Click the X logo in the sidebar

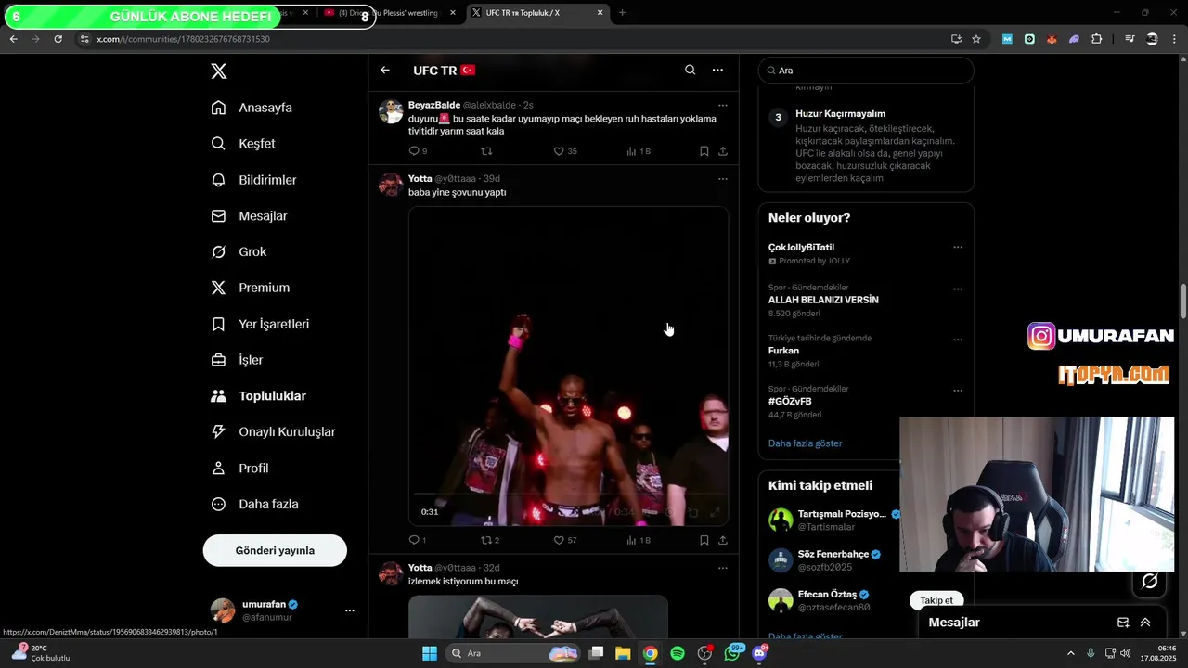click(218, 71)
